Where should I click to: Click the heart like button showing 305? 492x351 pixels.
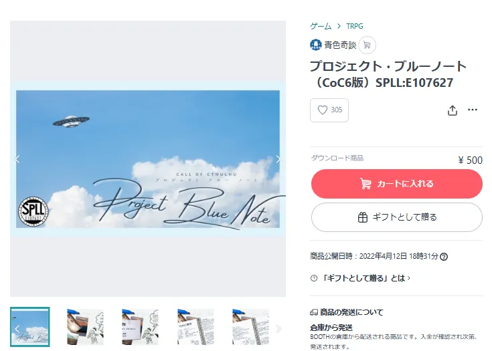(x=329, y=110)
